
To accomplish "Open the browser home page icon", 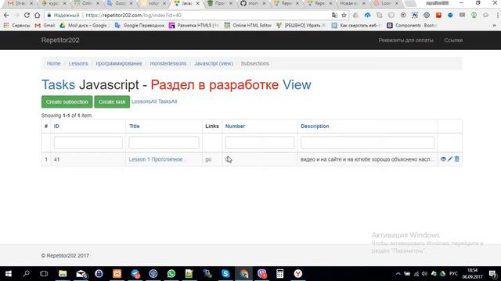I will pos(37,16).
